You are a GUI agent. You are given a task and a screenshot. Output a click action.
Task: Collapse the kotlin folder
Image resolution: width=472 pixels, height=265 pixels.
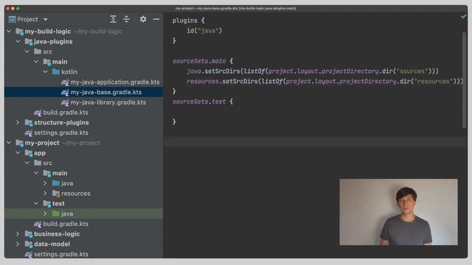(45, 72)
